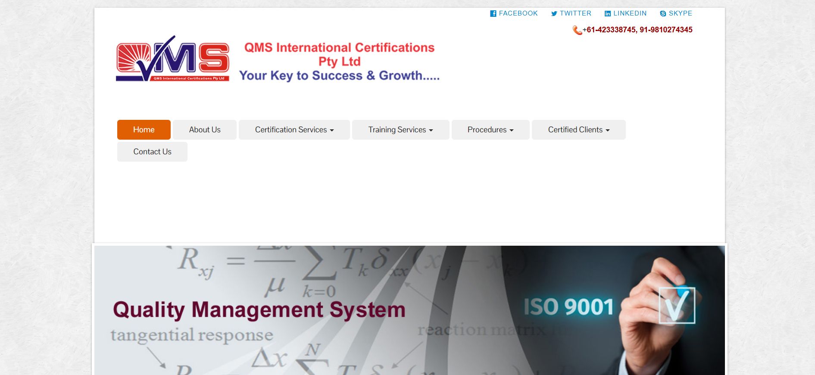The width and height of the screenshot is (815, 375).
Task: Click the LinkedIn icon
Action: (x=608, y=14)
